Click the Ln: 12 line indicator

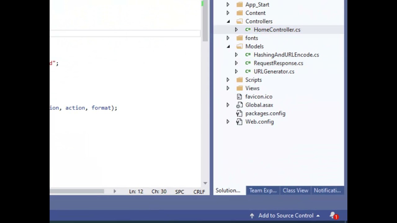[x=136, y=191]
